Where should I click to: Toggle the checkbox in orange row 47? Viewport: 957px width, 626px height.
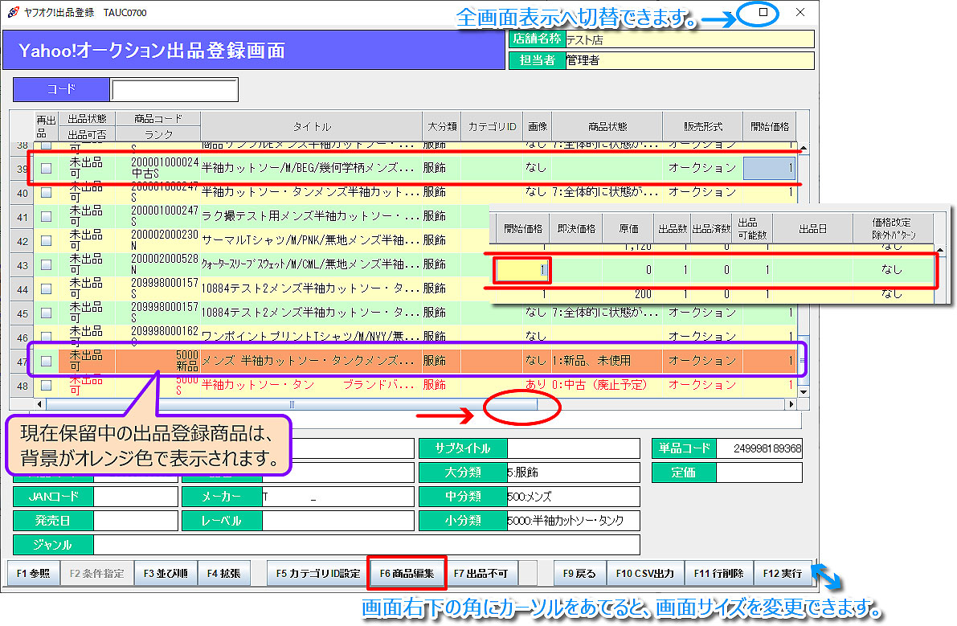[47, 361]
